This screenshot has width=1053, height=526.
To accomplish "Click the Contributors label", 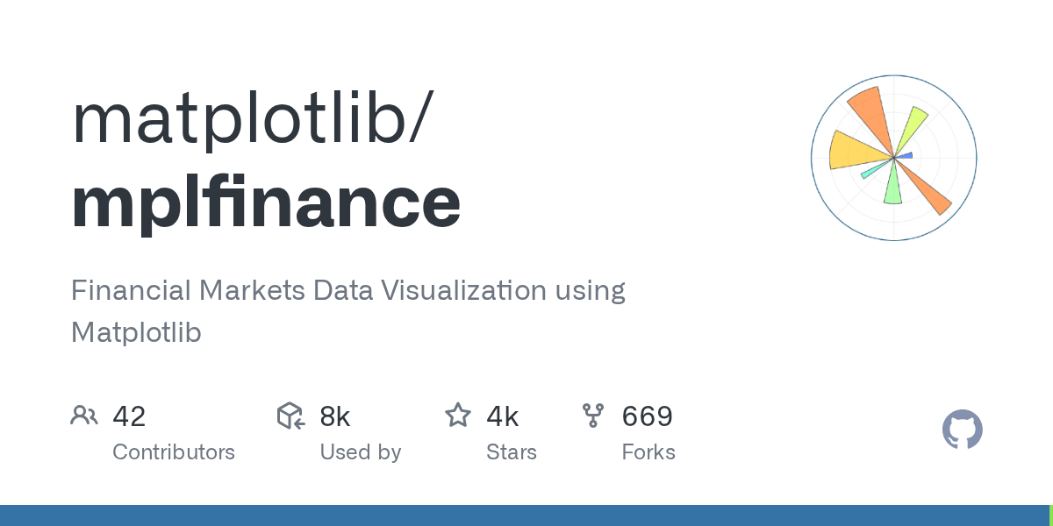I will 174,452.
